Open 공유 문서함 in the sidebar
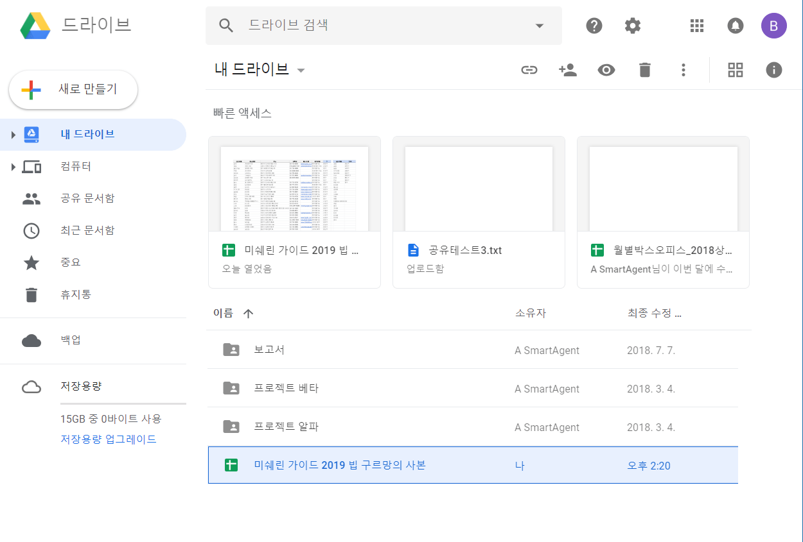Image resolution: width=803 pixels, height=542 pixels. [x=87, y=198]
